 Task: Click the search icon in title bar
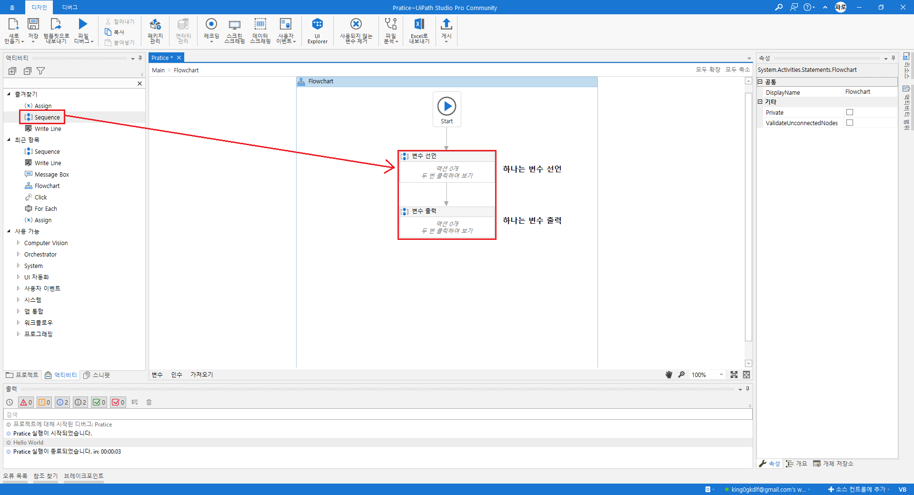pyautogui.click(x=779, y=7)
